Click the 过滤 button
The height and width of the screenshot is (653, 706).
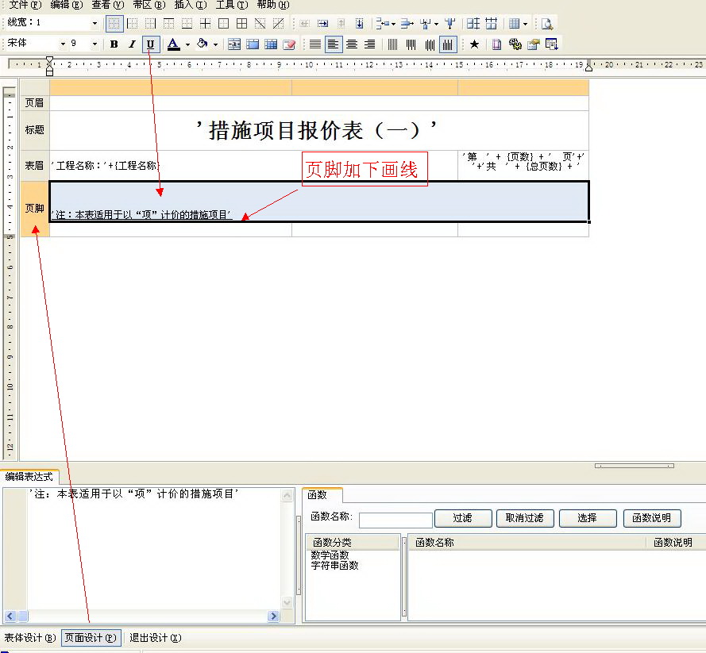[x=462, y=518]
